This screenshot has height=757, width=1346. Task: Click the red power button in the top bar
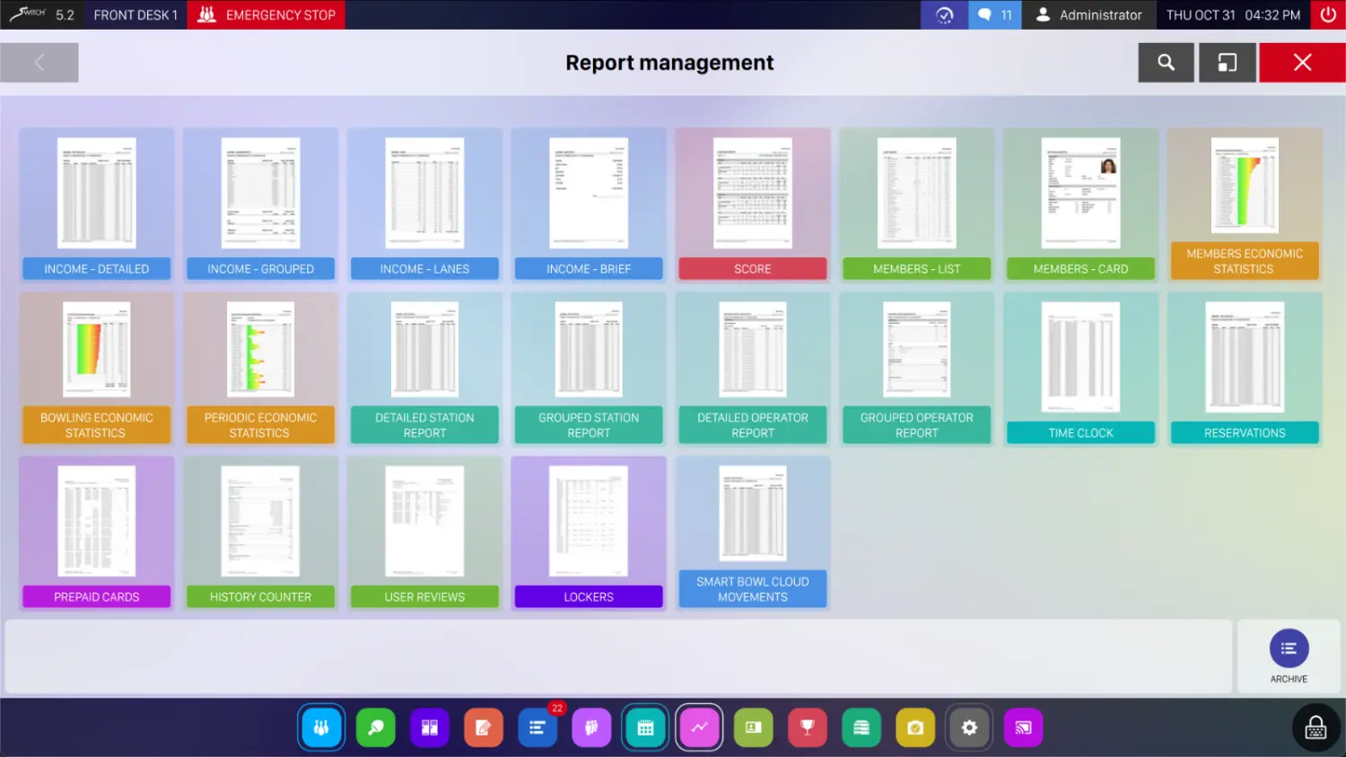pyautogui.click(x=1328, y=14)
